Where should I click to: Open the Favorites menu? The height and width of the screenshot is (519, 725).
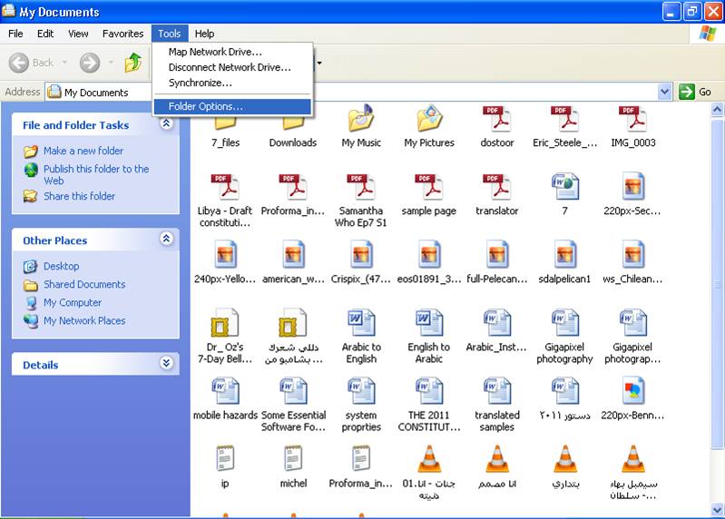(x=122, y=34)
